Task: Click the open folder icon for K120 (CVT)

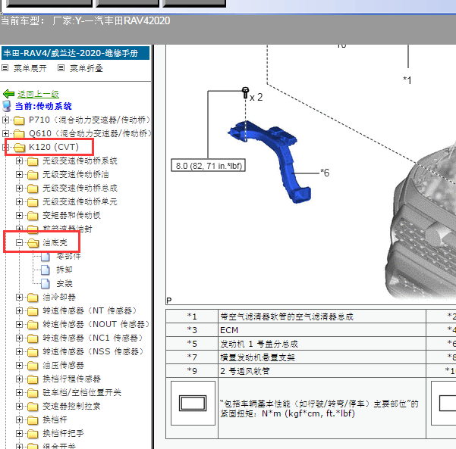Action: [20, 148]
